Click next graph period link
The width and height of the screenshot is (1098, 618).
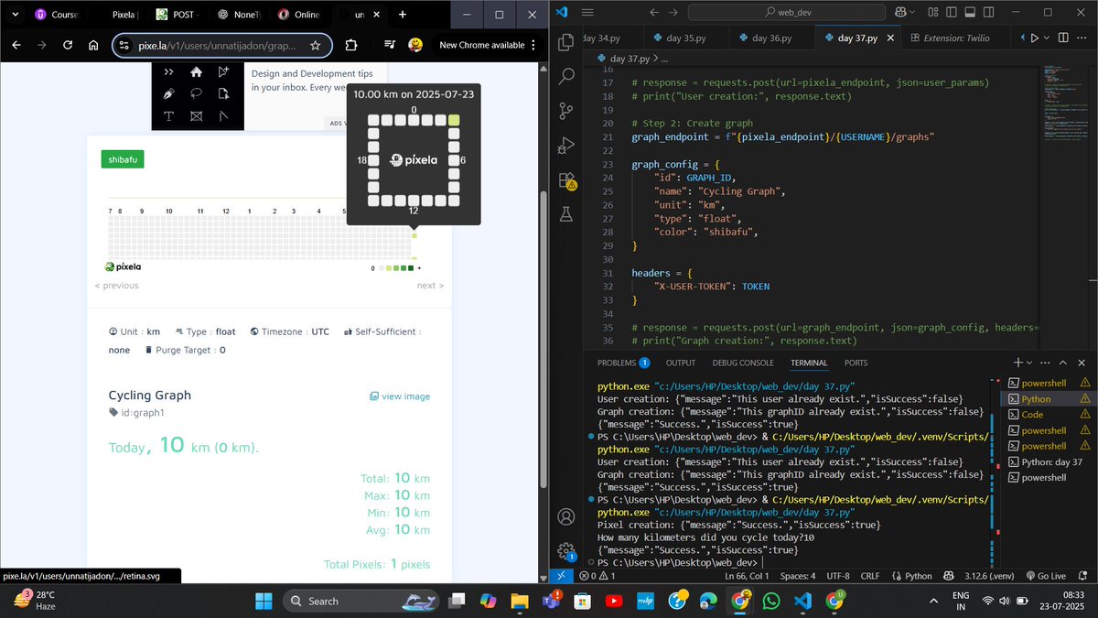(x=430, y=286)
